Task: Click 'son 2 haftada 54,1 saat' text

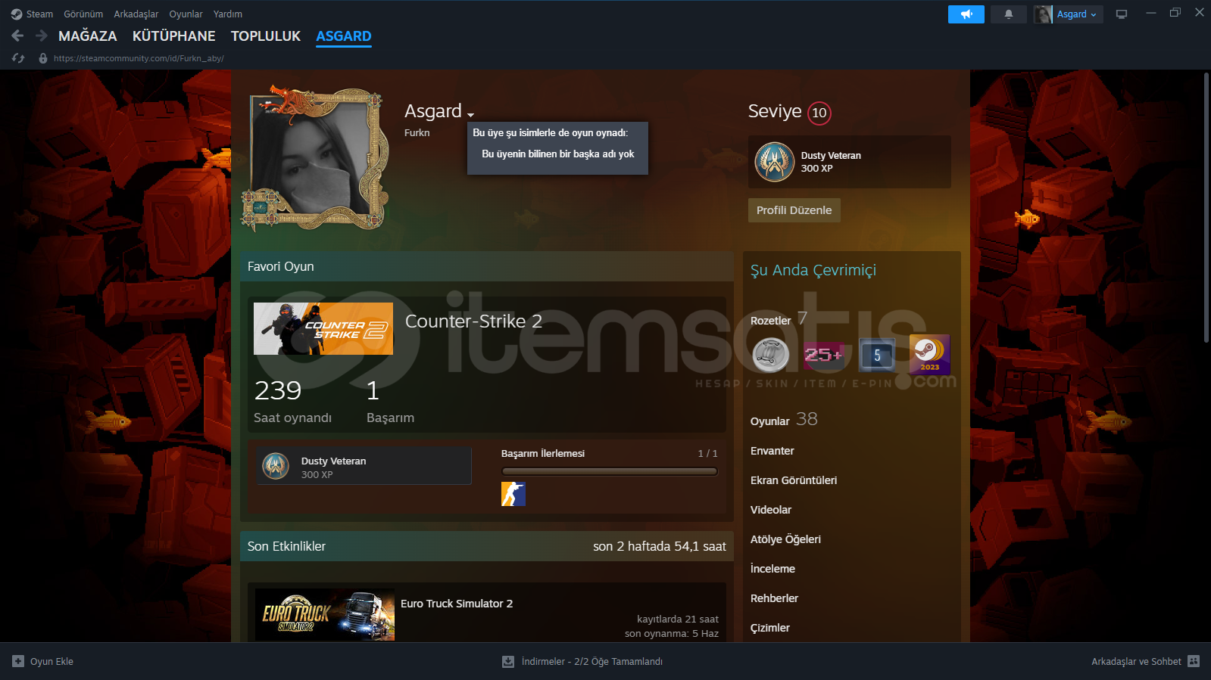Action: click(x=660, y=546)
